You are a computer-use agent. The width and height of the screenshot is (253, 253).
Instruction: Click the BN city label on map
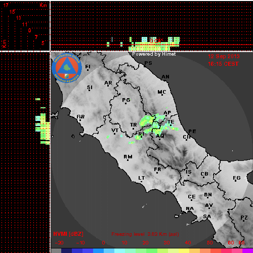(208, 195)
